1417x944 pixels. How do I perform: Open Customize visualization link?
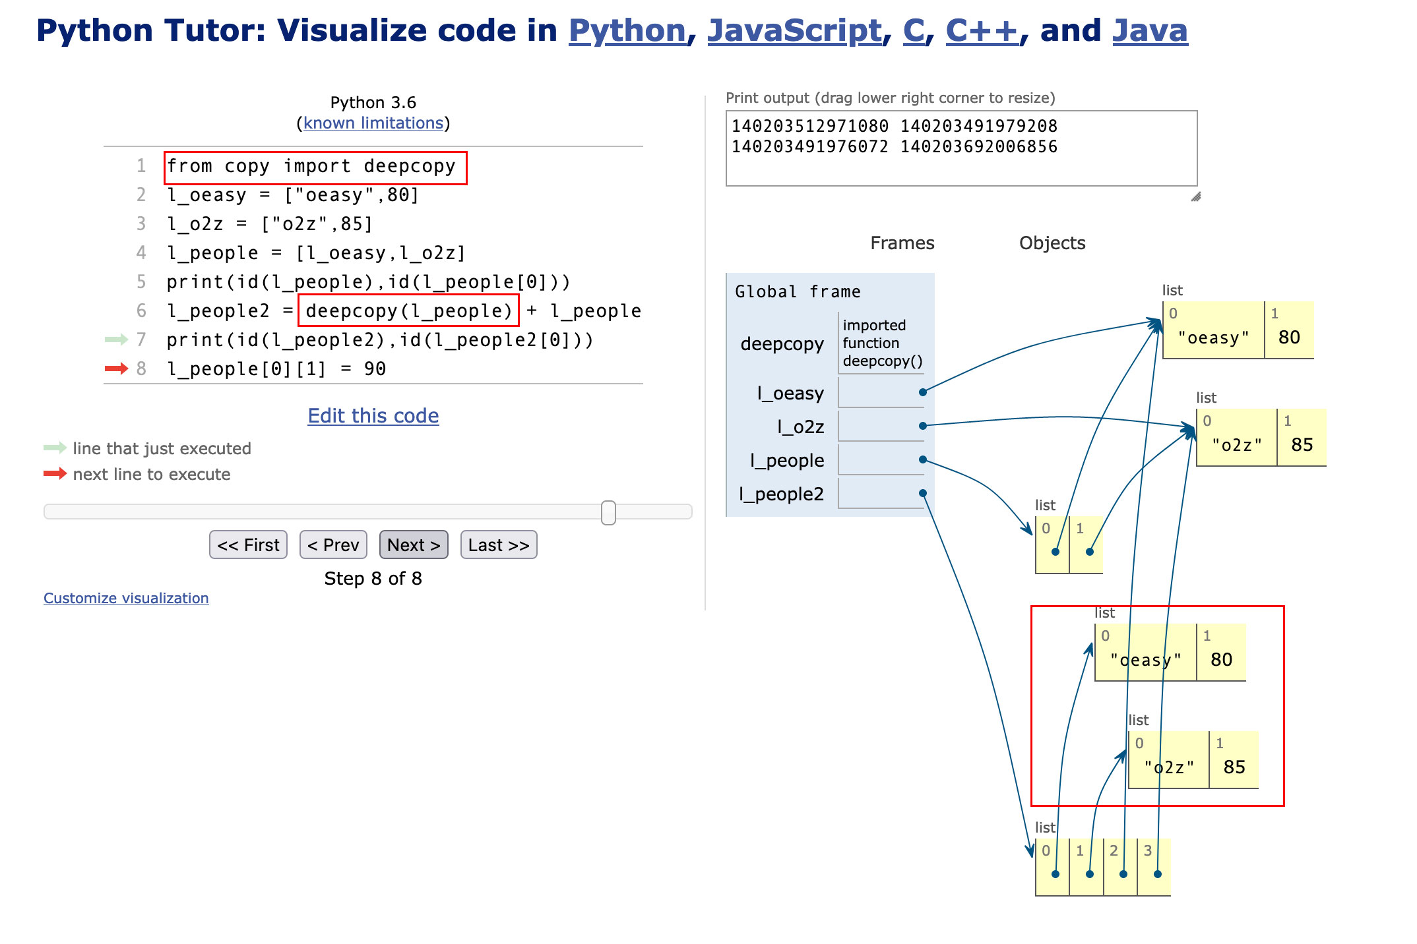coord(126,598)
